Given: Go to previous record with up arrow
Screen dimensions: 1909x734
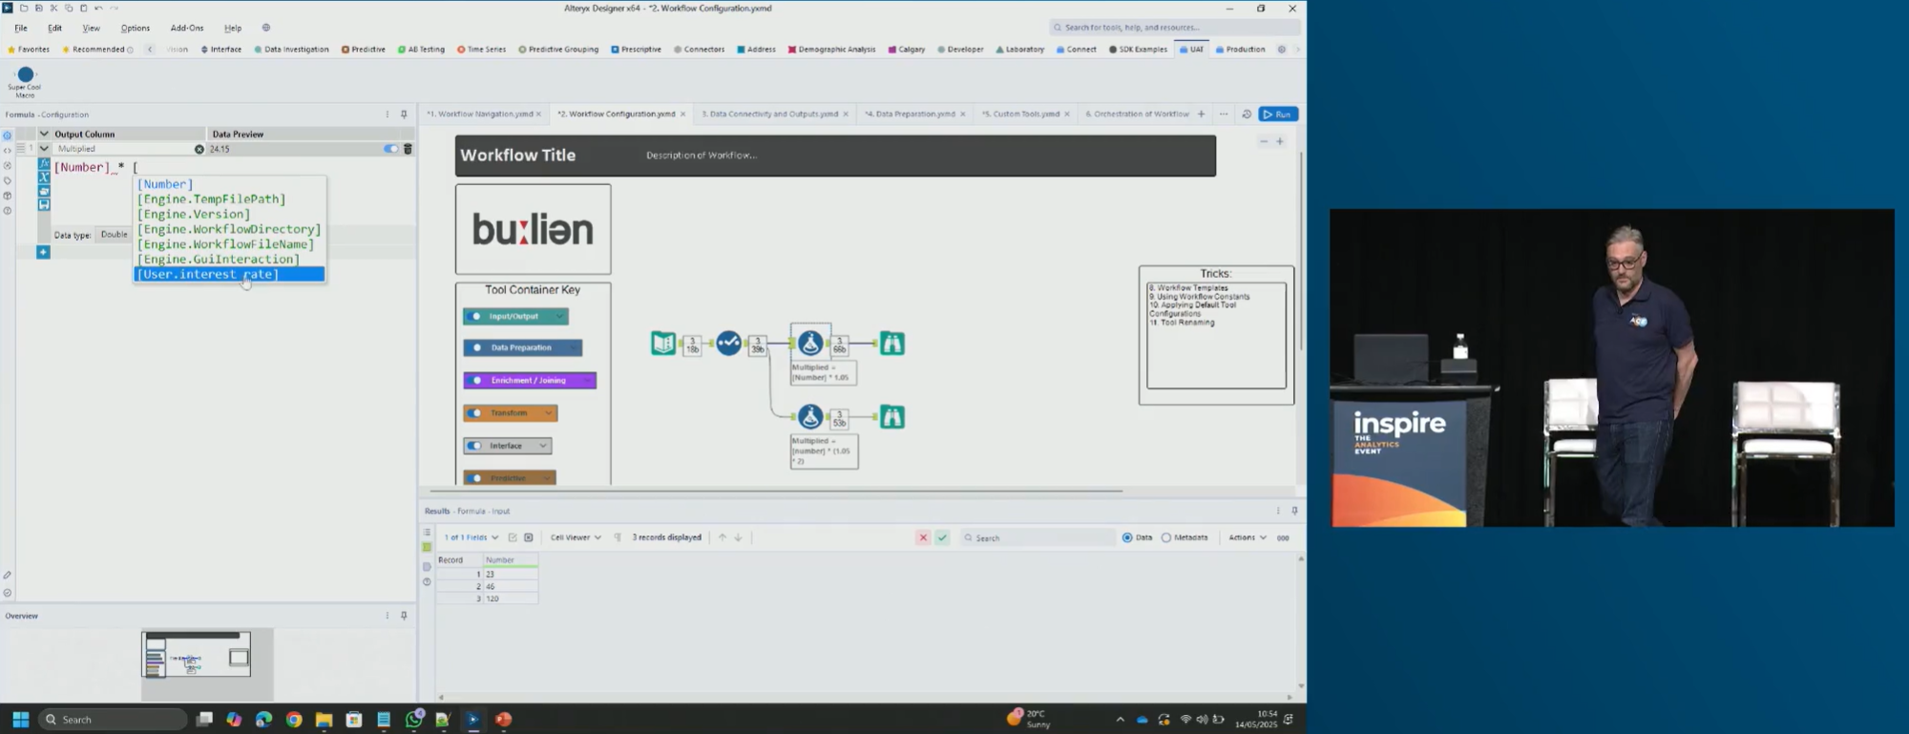Looking at the screenshot, I should tap(723, 537).
